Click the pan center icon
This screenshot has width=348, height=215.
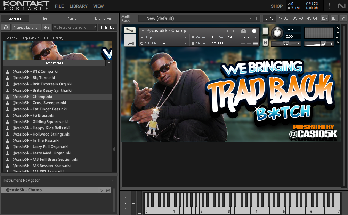286,44
